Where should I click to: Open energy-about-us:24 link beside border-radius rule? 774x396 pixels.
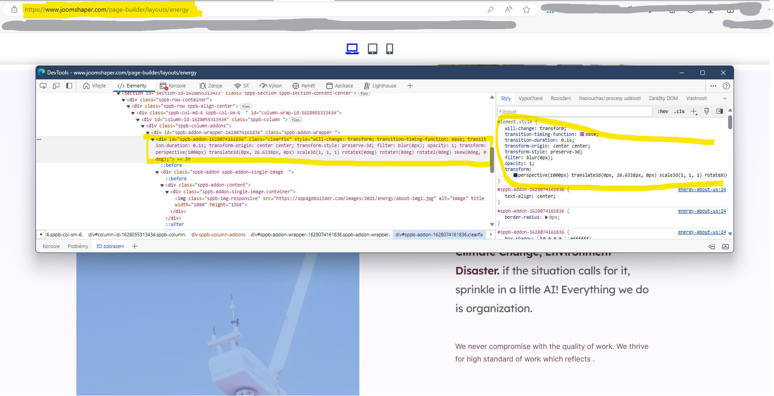(x=702, y=211)
